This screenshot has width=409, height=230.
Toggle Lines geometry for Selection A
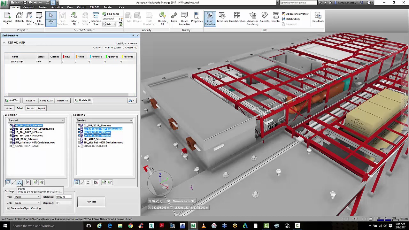coord(14,182)
